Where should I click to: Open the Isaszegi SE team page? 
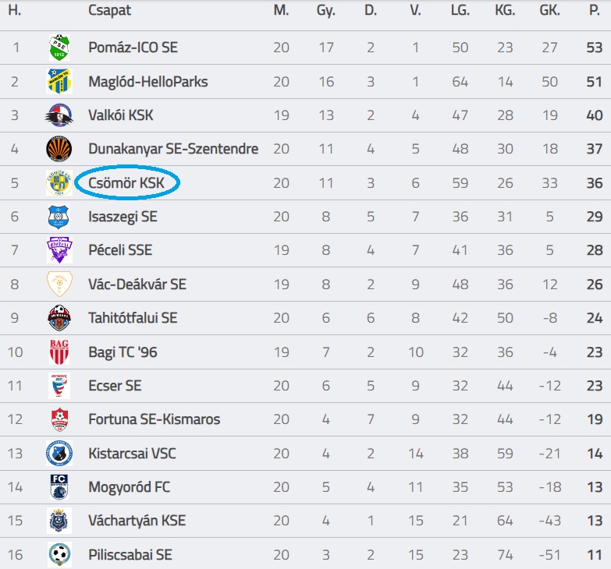(123, 217)
